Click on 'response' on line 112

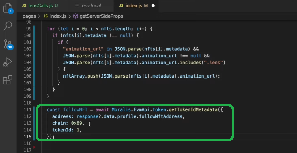87,116
